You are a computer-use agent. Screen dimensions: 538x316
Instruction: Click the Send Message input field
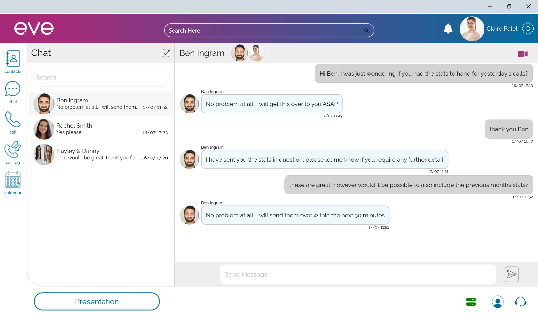(x=357, y=274)
